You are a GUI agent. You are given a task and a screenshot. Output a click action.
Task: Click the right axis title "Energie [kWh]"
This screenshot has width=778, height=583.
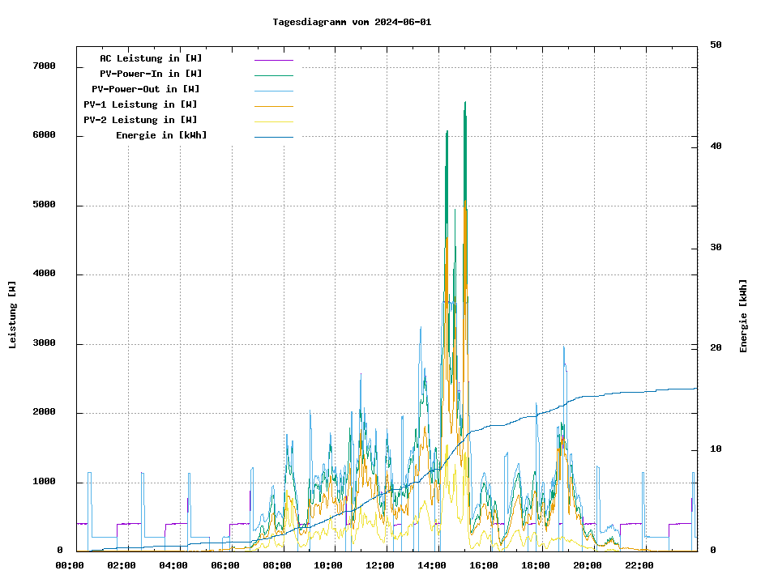(743, 316)
